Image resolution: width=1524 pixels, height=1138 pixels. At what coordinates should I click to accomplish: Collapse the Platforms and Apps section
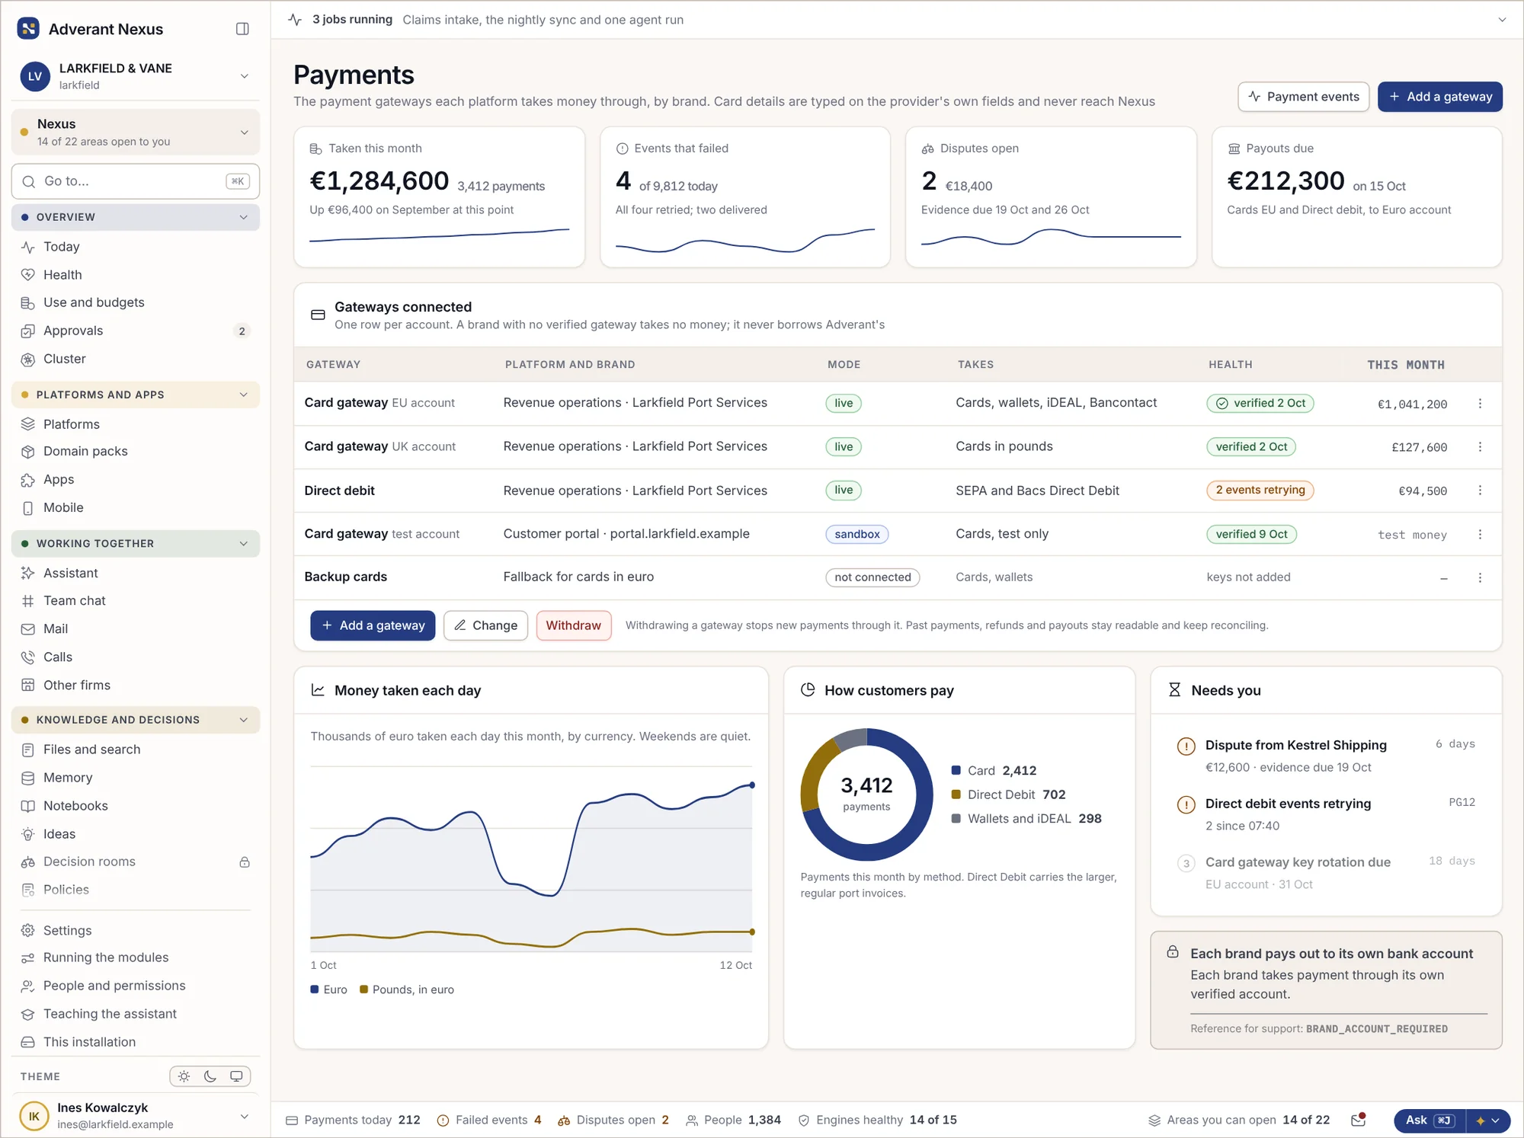coord(136,395)
